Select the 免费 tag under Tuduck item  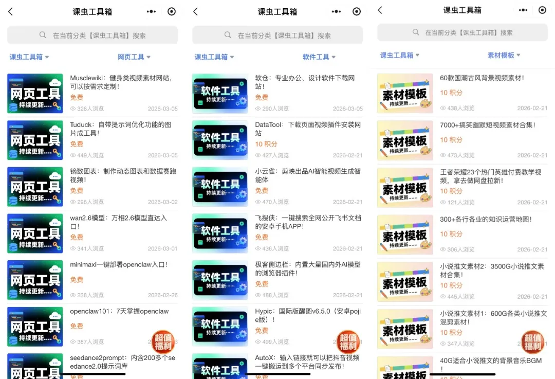(77, 145)
